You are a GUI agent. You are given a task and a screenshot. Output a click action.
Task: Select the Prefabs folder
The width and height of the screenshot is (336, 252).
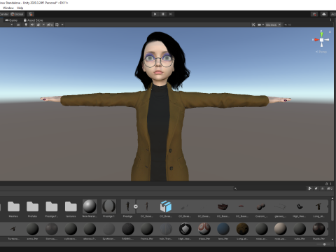(x=32, y=209)
